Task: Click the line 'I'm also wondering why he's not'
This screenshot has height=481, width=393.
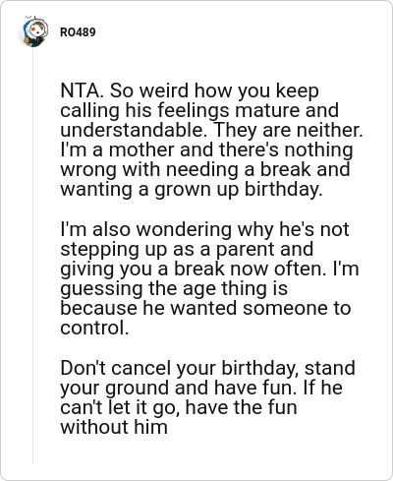Action: (204, 229)
